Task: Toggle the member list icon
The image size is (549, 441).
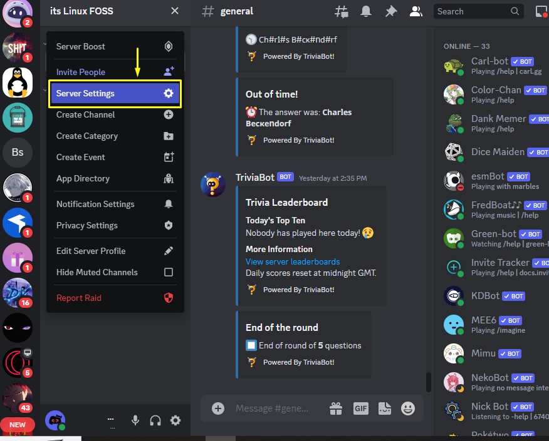Action: [416, 11]
